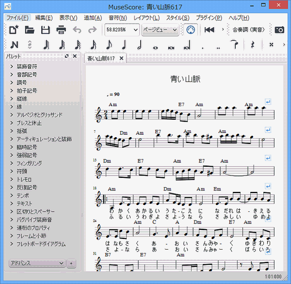
Task: Expand the 縦線 palette
Action: (x=12, y=99)
